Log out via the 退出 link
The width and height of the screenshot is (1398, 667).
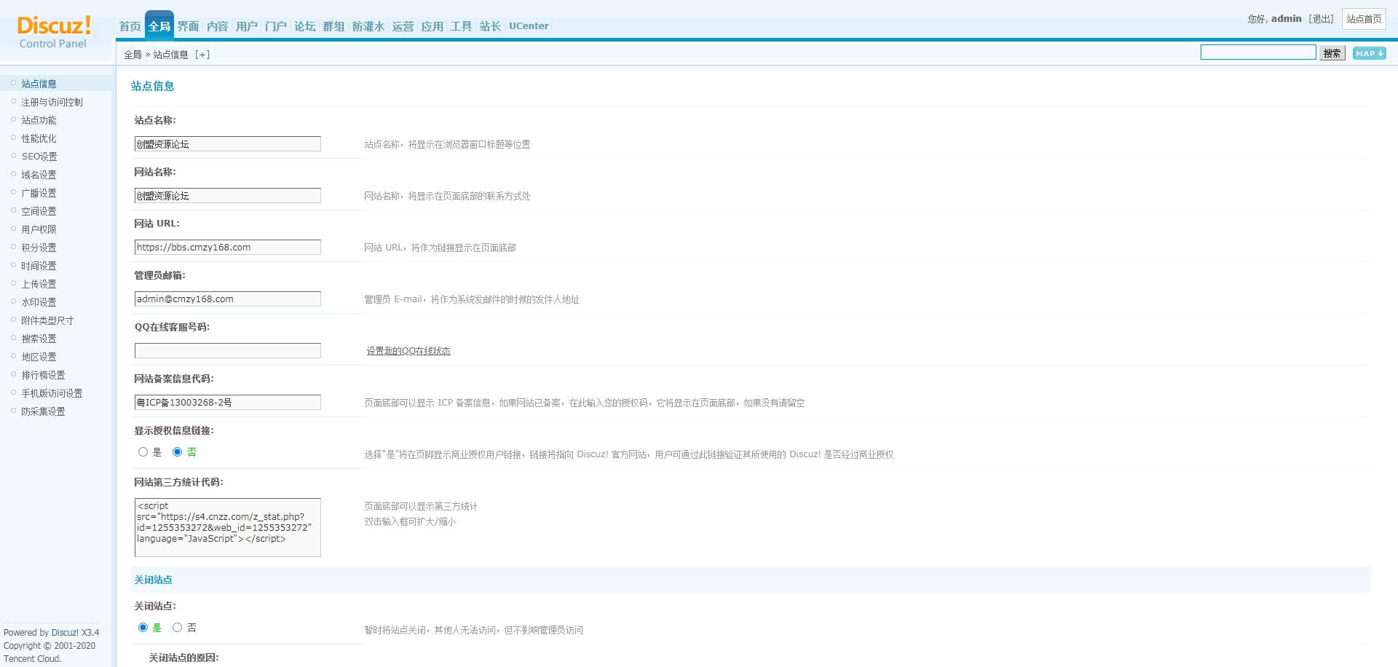1321,19
